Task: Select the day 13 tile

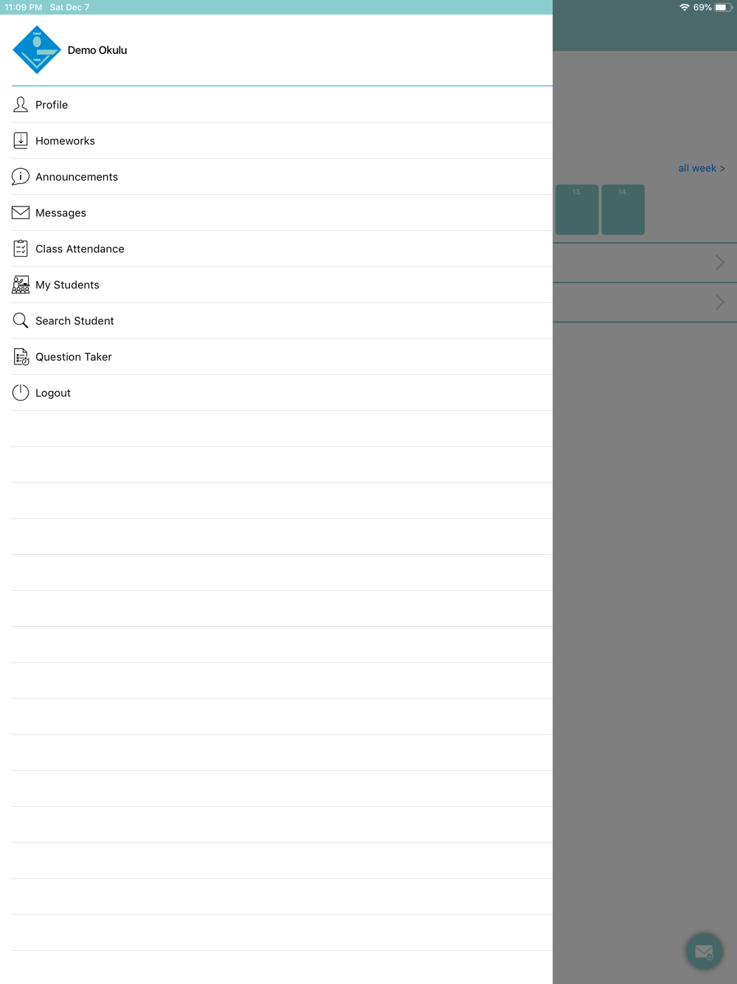Action: (577, 209)
